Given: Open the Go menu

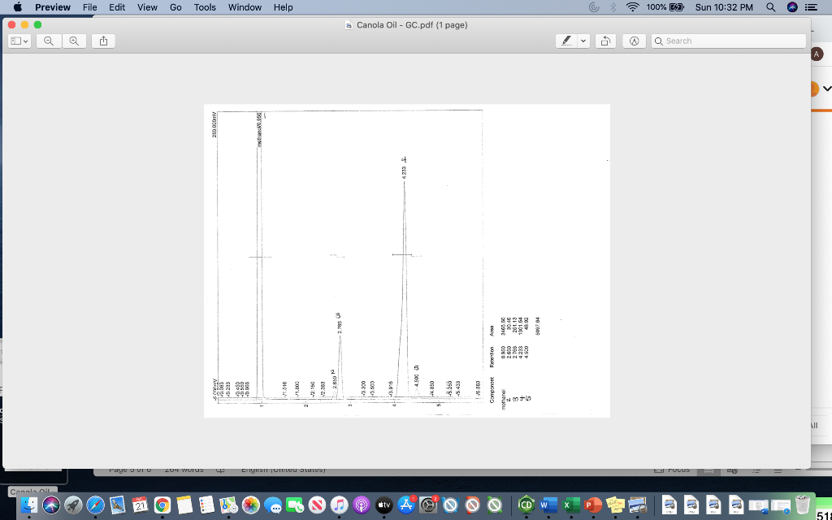Looking at the screenshot, I should [x=175, y=6].
